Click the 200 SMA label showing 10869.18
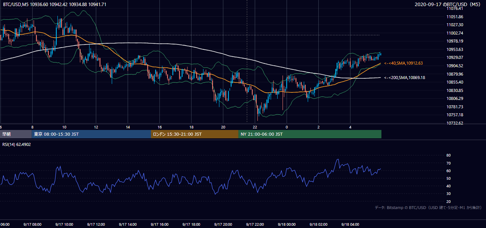The height and width of the screenshot is (228, 486). (405, 78)
